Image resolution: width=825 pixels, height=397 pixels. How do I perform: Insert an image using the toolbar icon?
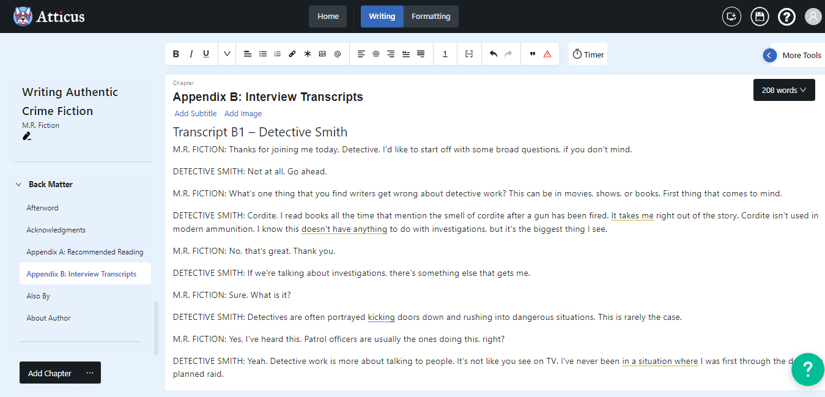(322, 54)
